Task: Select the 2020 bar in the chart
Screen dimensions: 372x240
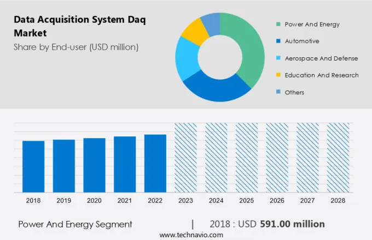Action: coord(94,165)
